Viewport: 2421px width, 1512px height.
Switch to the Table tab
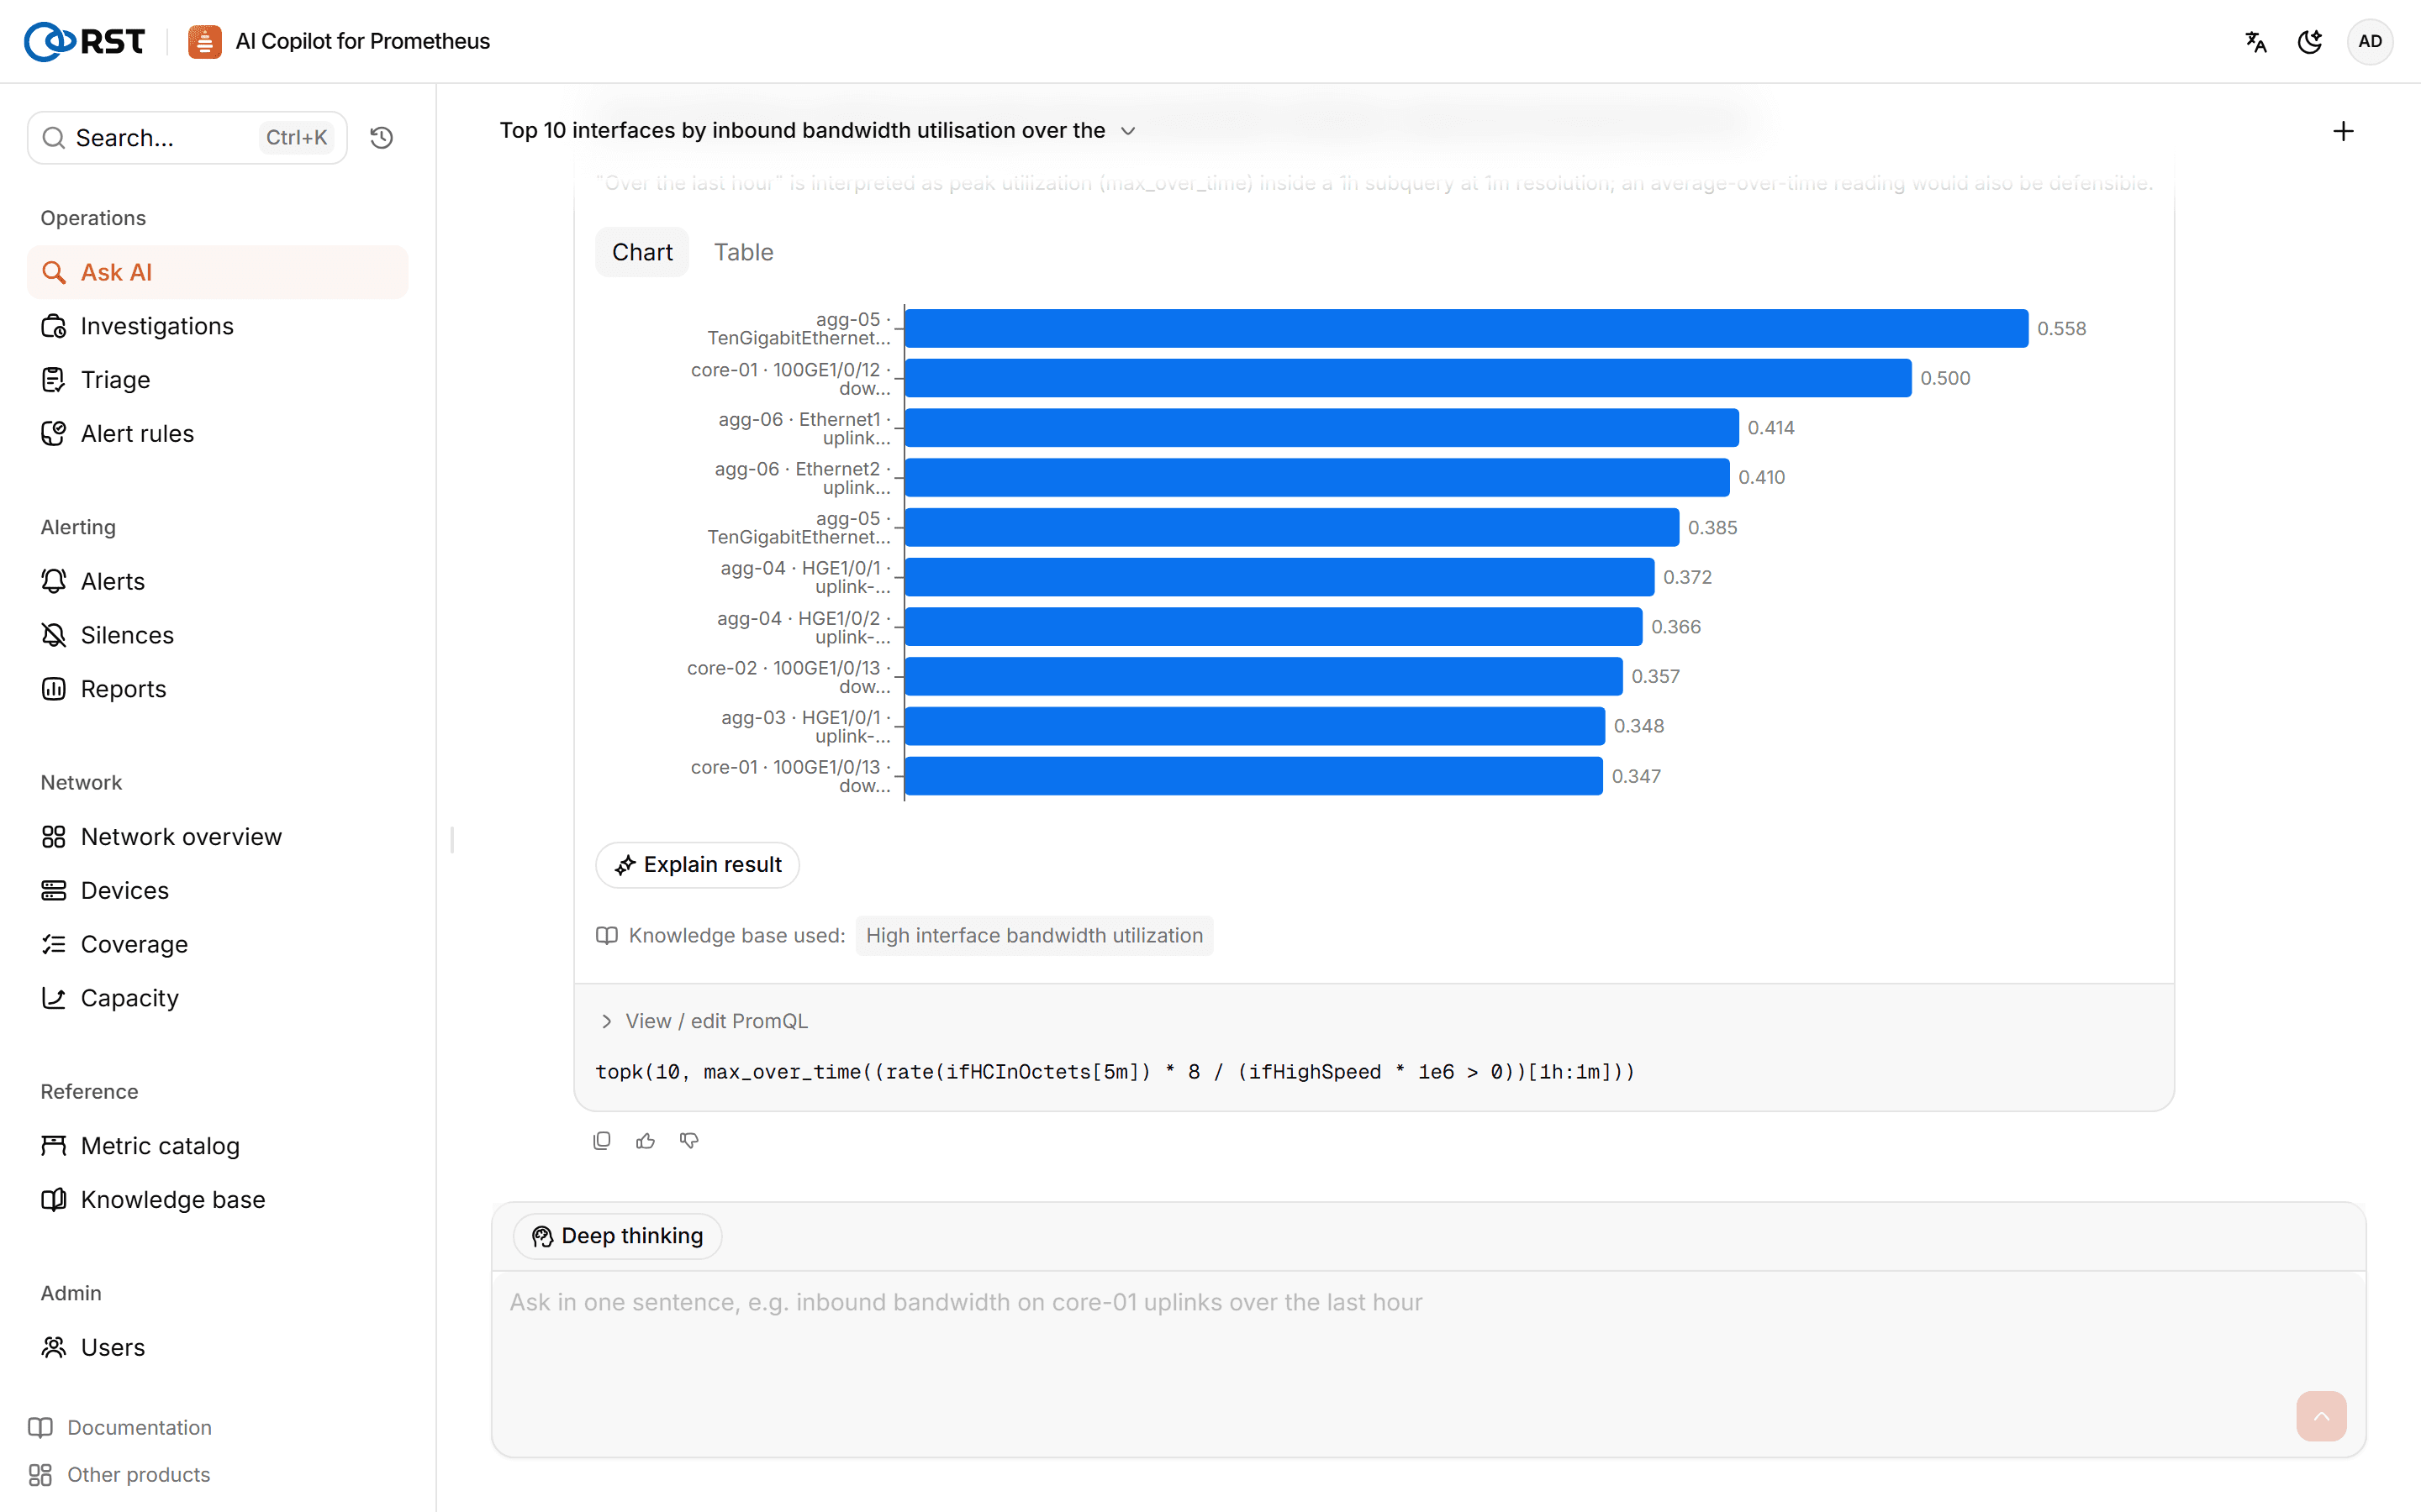(743, 252)
